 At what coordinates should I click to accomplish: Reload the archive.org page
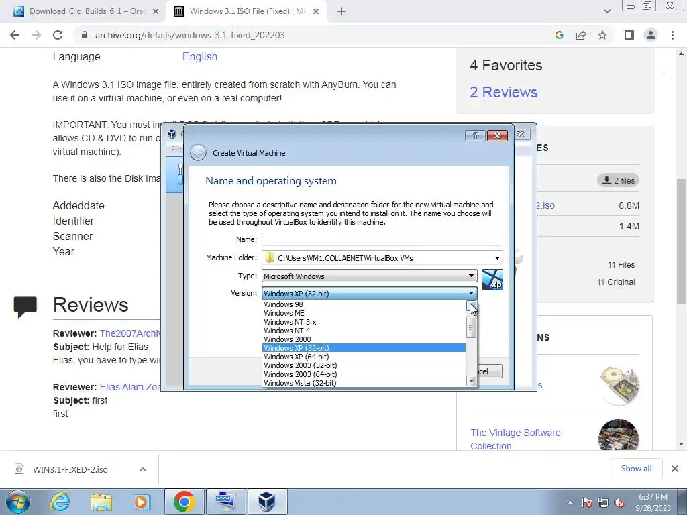click(58, 35)
